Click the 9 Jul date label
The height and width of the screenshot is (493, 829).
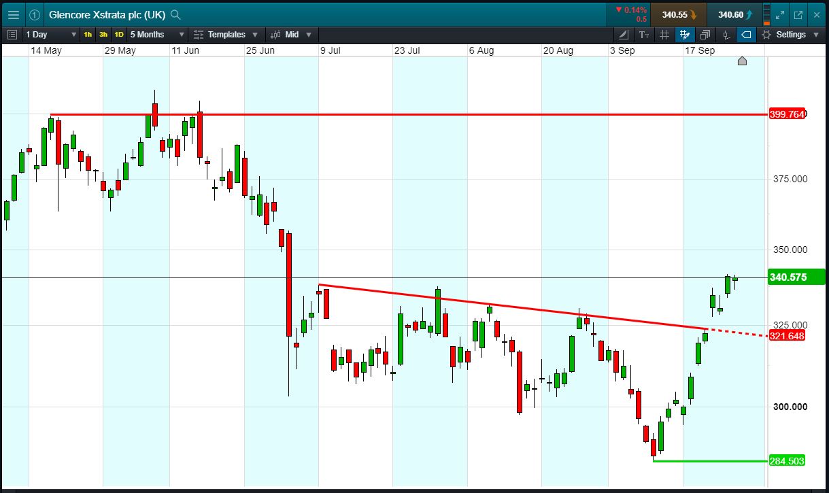coord(331,51)
